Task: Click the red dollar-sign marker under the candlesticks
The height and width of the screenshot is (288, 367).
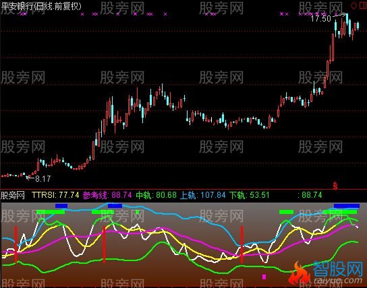Action: (x=335, y=186)
